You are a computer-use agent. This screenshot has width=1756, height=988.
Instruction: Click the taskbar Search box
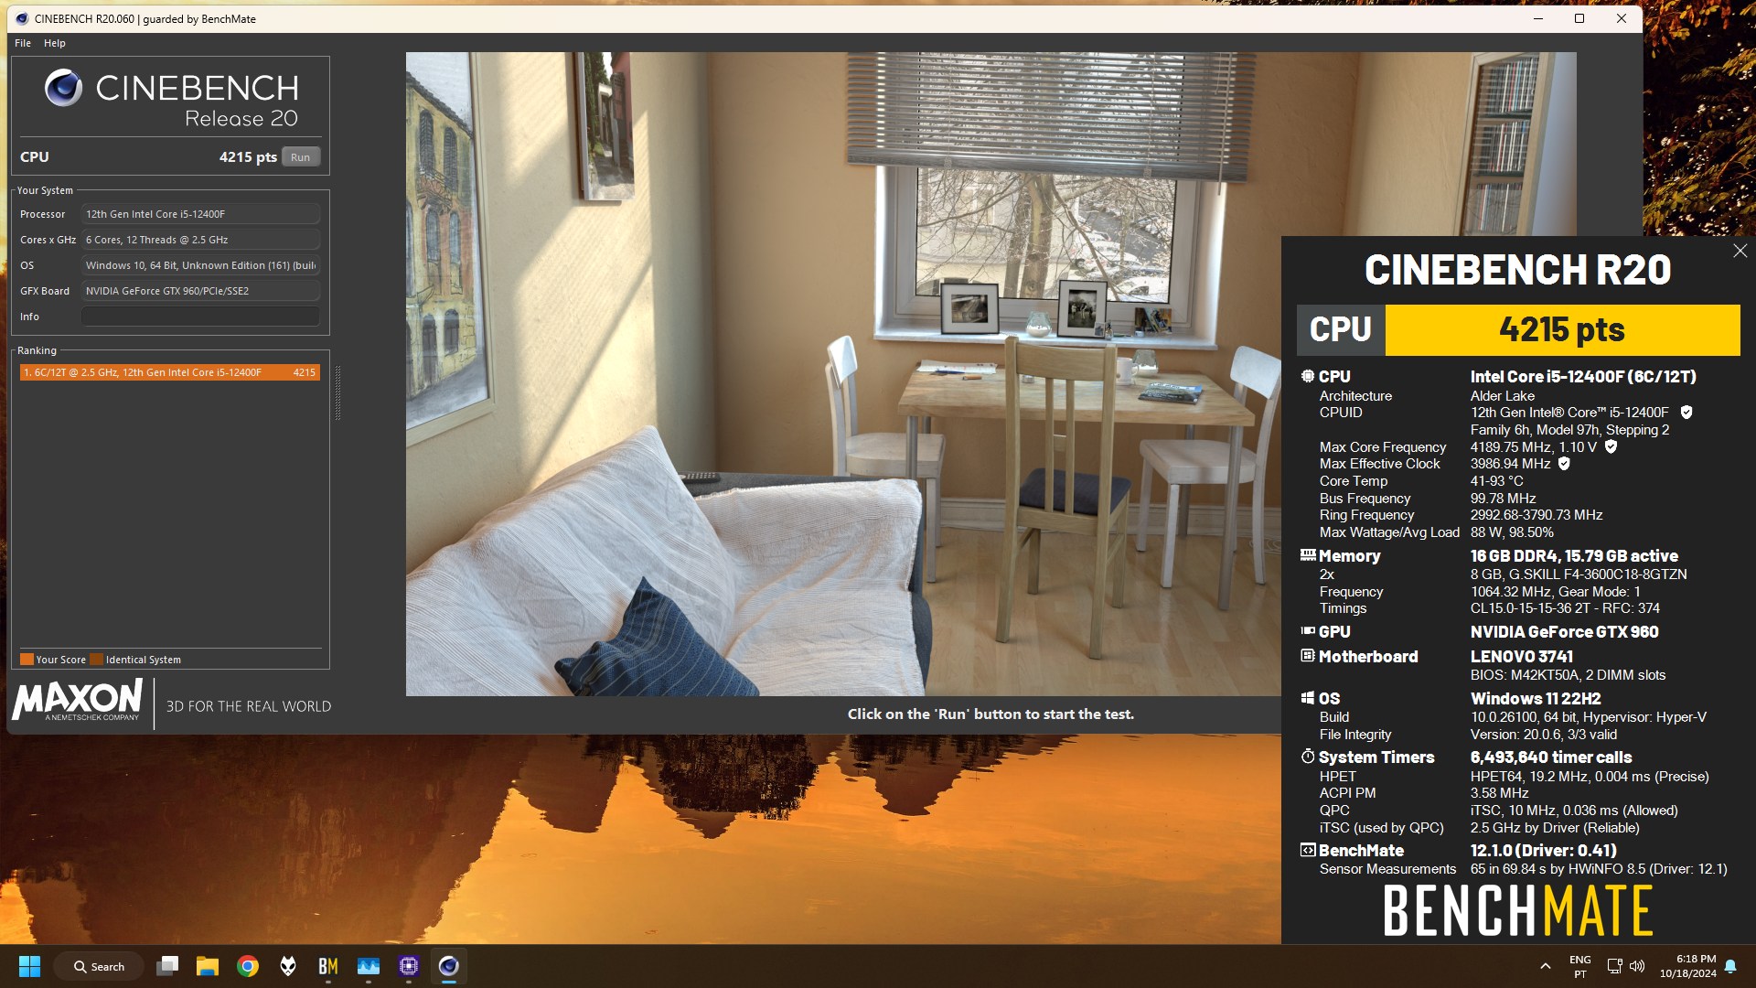[99, 967]
